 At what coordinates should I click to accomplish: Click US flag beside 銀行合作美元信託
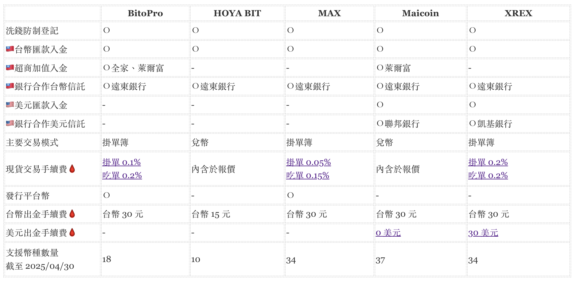pos(10,123)
